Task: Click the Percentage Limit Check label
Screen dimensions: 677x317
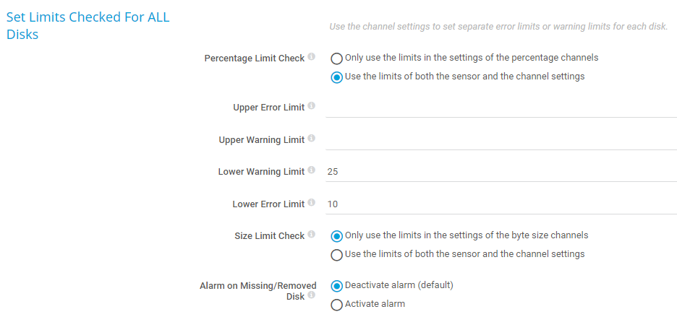Action: coord(254,58)
